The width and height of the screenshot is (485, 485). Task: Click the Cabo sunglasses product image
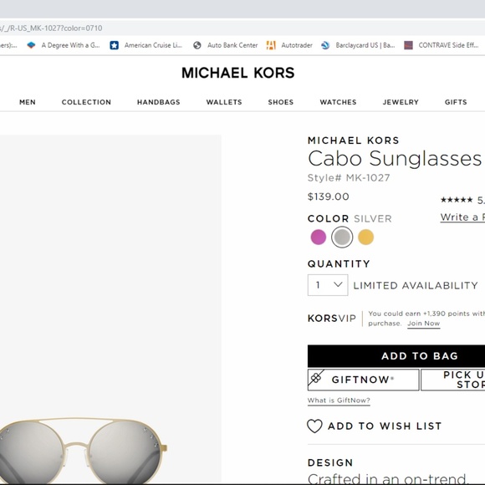(84, 452)
